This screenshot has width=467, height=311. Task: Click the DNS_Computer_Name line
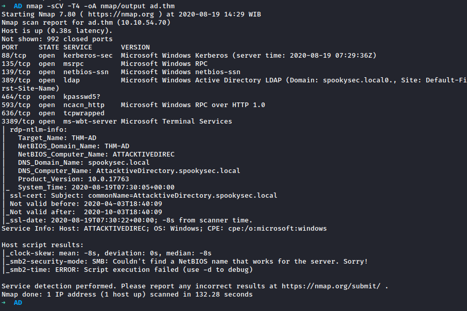tap(129, 170)
